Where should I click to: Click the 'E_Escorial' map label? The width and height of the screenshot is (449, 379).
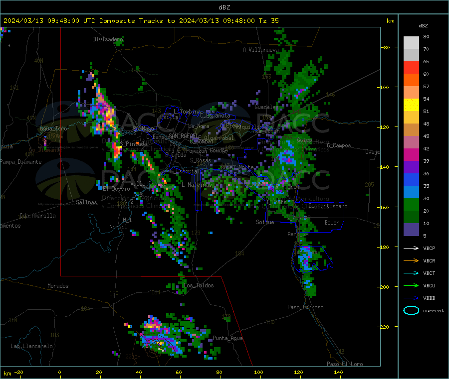pos(185,171)
